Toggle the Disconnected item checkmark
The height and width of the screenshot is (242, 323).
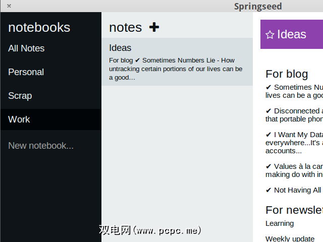tap(268, 111)
